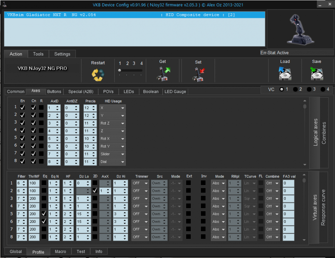Viewport: 335px width, 258px height.
Task: Open the Response curve side panel
Action: [x=323, y=207]
